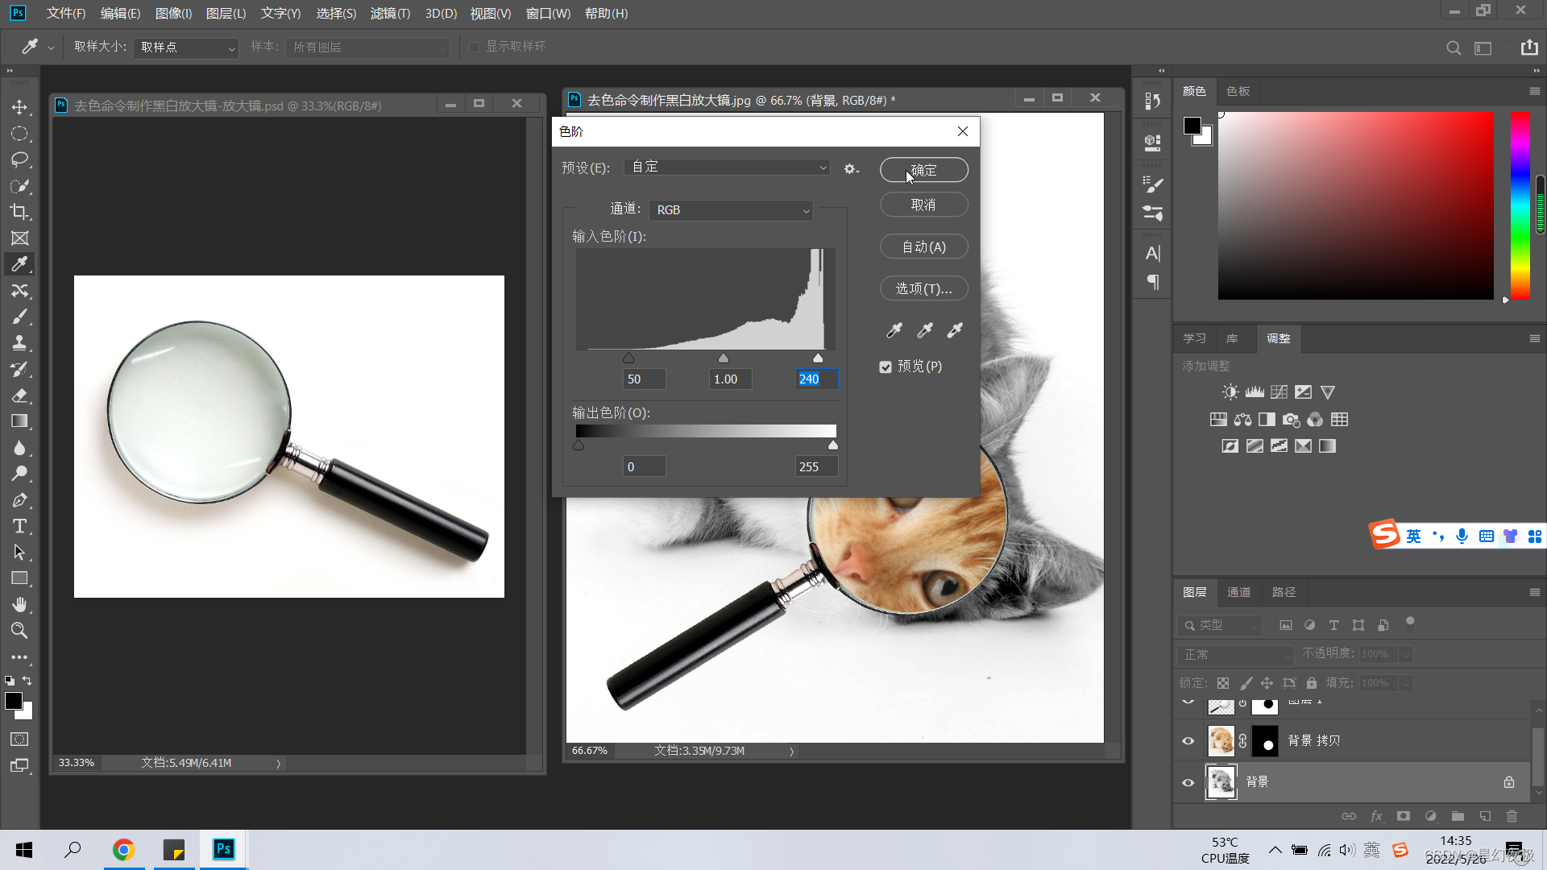Open Levels preset options gear
The image size is (1547, 870).
pyautogui.click(x=851, y=168)
